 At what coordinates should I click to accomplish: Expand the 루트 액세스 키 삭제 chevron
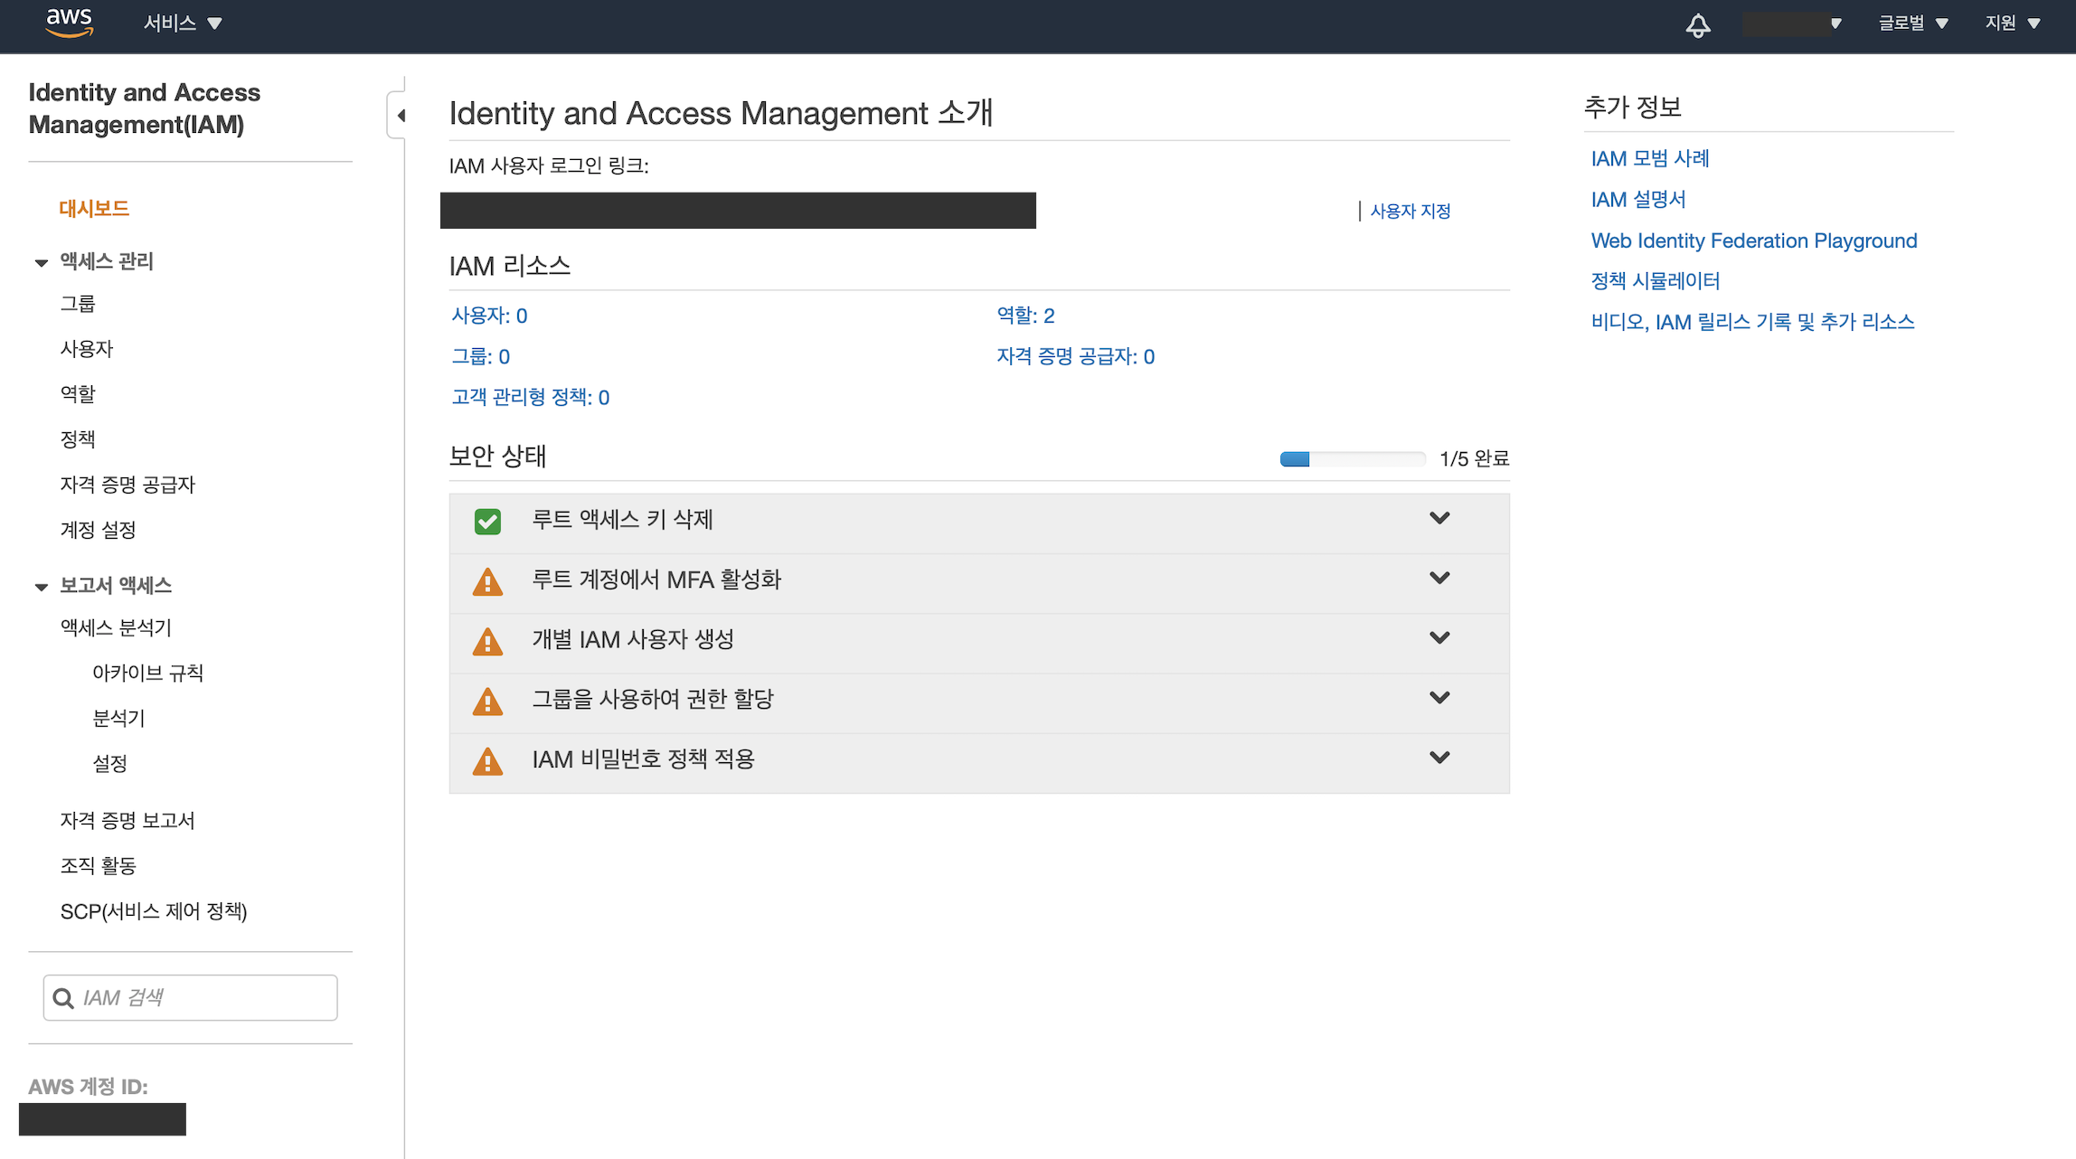click(1439, 518)
